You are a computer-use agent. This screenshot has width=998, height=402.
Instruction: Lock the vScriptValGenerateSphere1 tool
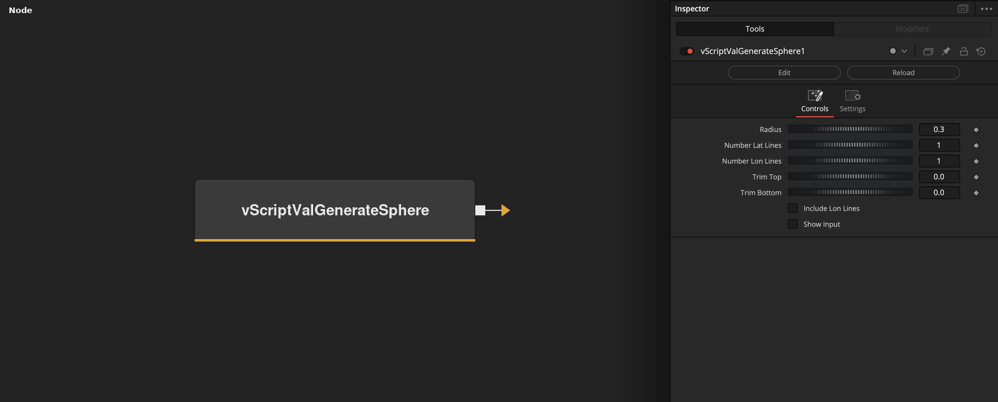click(964, 51)
